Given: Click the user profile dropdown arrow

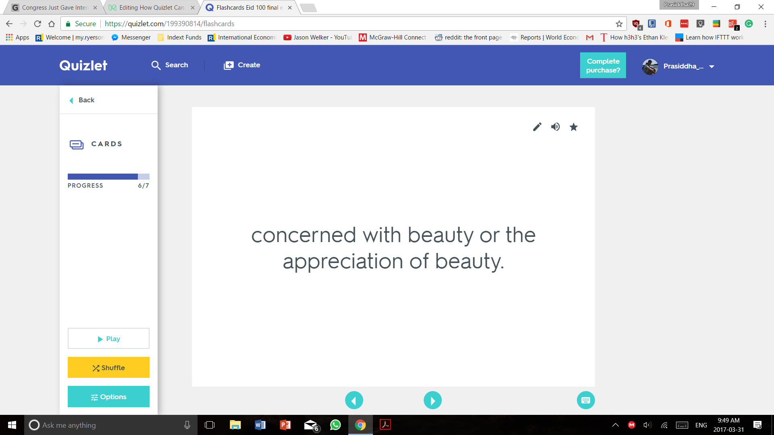Looking at the screenshot, I should coord(712,66).
